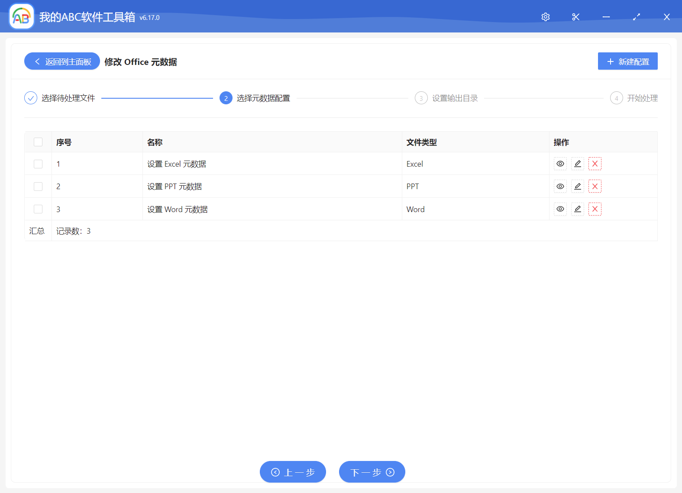Select step 4 开始处理

[634, 98]
